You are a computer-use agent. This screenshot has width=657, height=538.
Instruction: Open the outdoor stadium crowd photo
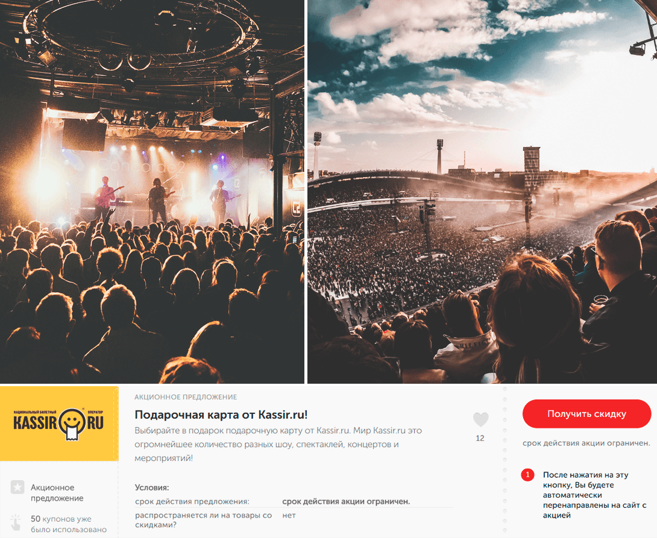point(482,192)
